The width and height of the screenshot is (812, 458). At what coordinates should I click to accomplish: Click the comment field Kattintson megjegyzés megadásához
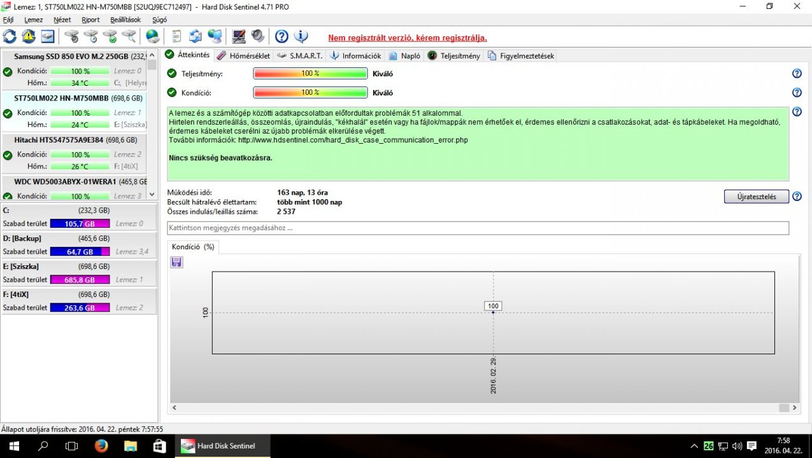coord(478,228)
